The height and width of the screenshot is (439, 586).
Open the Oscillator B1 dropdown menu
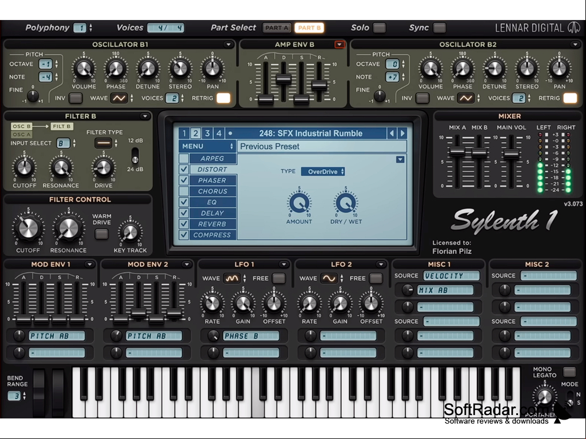[x=228, y=45]
